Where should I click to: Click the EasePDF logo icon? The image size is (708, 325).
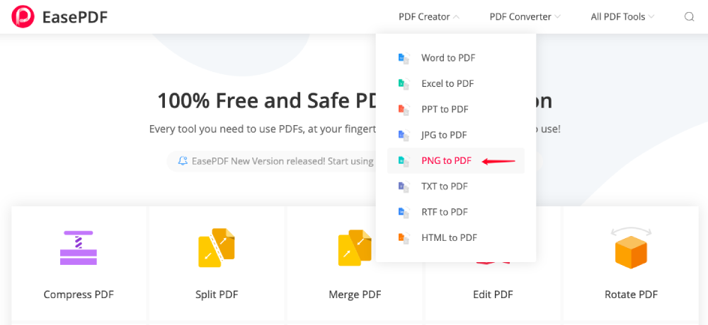coord(23,17)
